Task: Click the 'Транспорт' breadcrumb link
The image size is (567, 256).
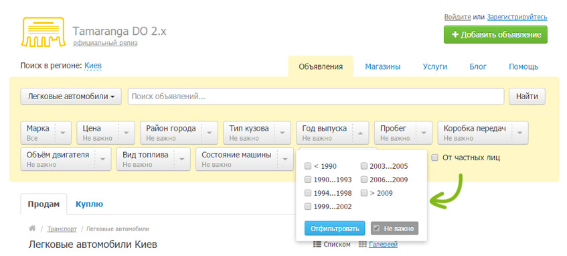Action: point(62,229)
